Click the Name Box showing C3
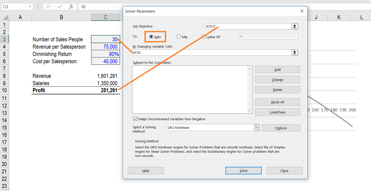This screenshot has width=371, height=191. coord(15,7)
